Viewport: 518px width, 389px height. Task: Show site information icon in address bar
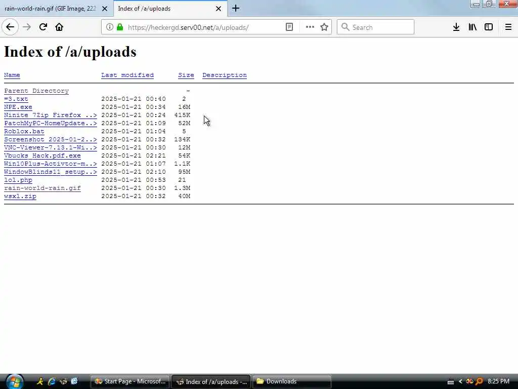point(109,27)
